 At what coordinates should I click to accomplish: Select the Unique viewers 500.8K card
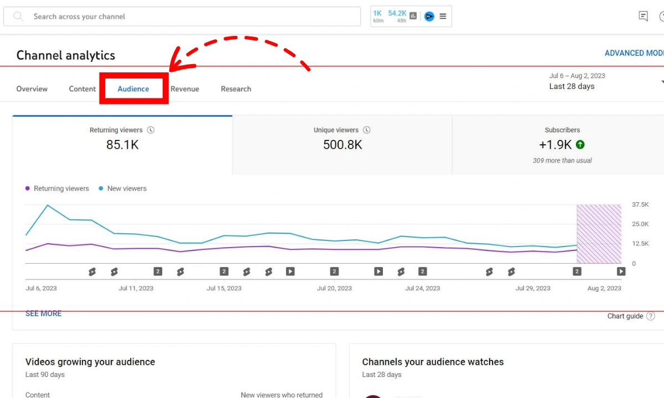[342, 145]
